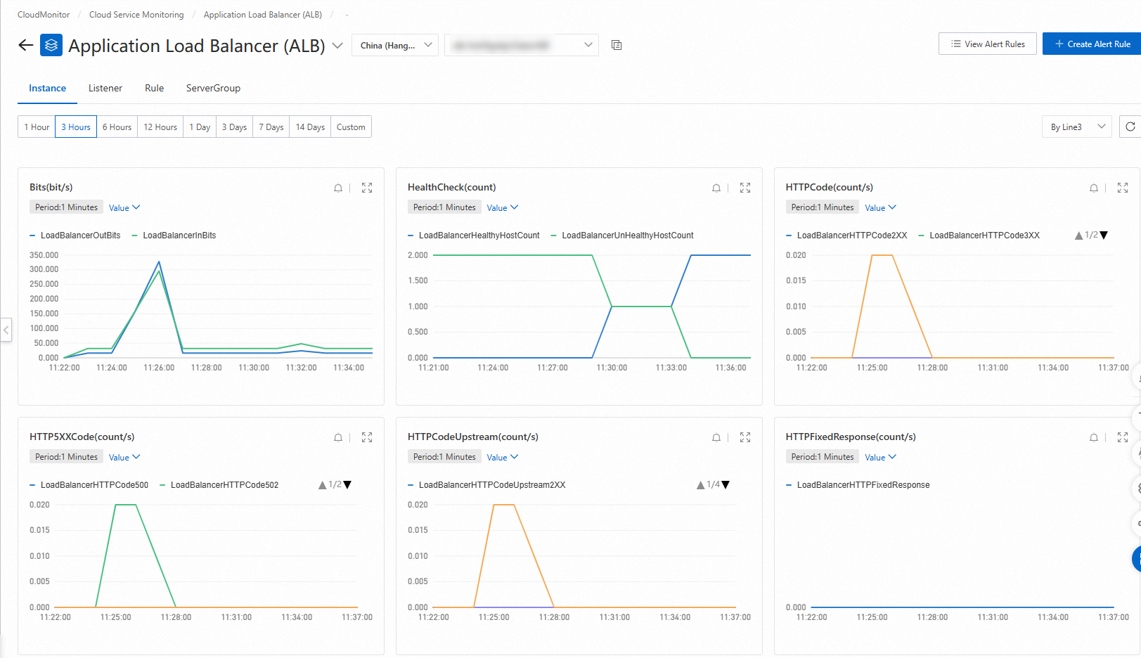This screenshot has height=658, width=1141.
Task: Click the copy icon next to the instance selector
Action: (x=617, y=44)
